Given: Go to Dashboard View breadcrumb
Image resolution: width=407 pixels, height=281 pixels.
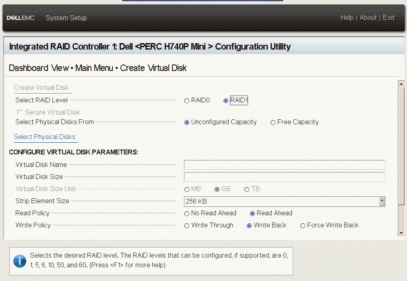Looking at the screenshot, I should coord(39,68).
